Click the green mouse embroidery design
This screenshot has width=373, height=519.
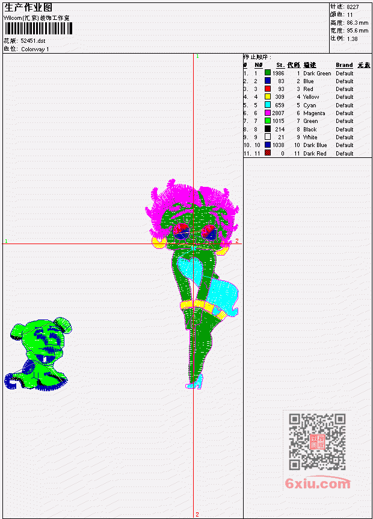38,354
